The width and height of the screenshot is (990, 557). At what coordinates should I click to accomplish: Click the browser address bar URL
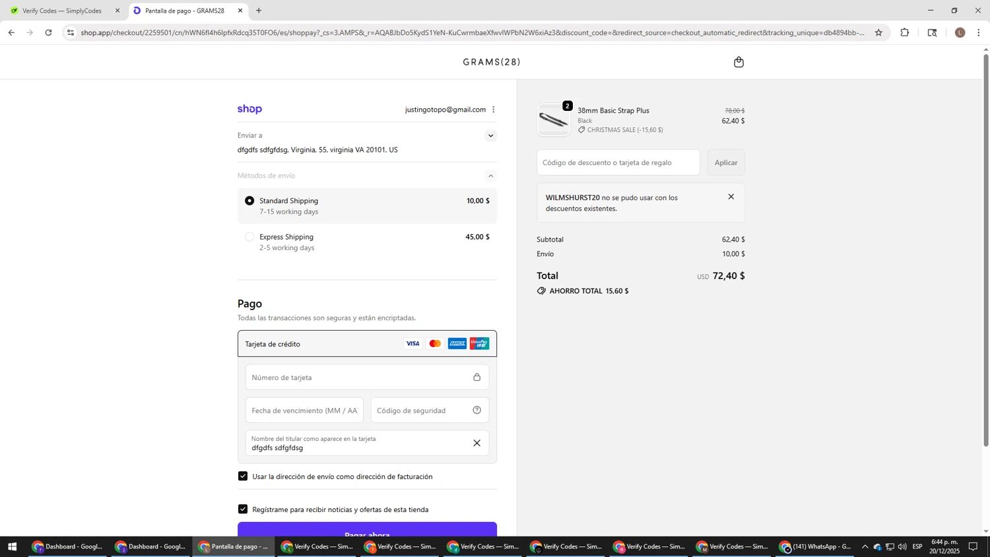(x=473, y=32)
